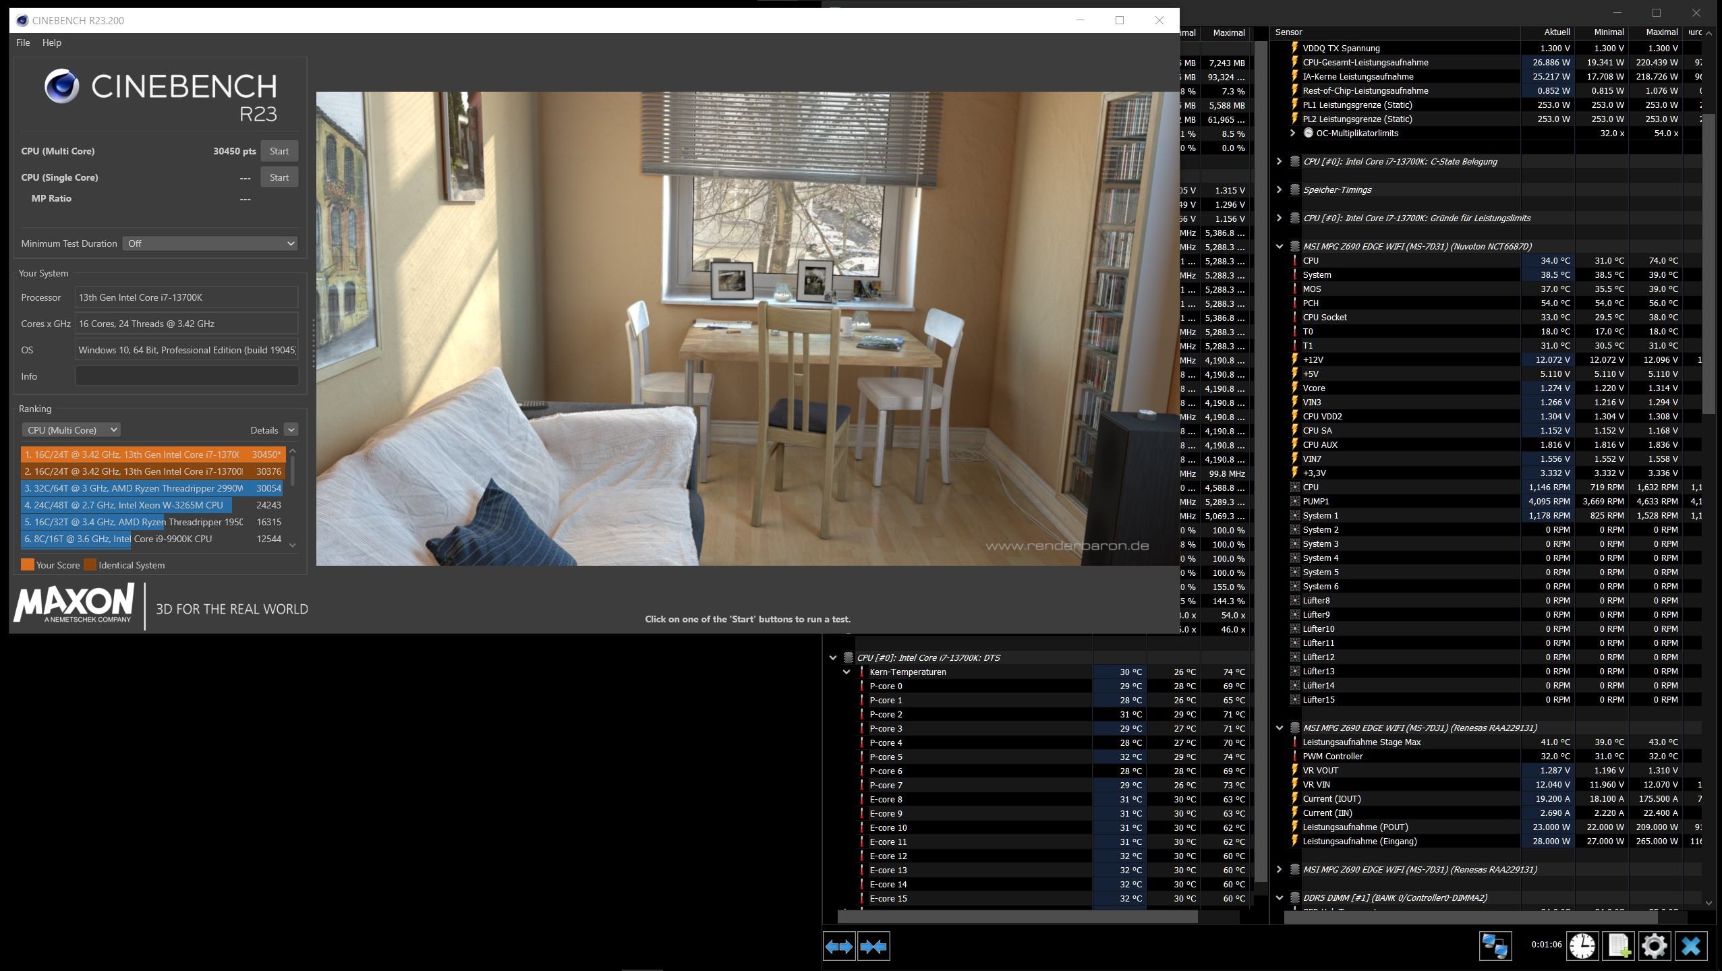Collapse the DDR5 DIMM [#1] group
This screenshot has width=1722, height=971.
1279,898
